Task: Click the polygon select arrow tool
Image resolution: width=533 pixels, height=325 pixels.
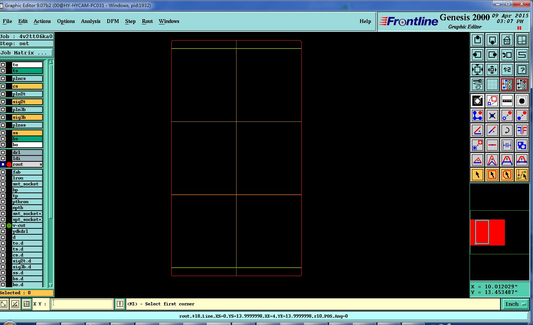Action: 507,175
